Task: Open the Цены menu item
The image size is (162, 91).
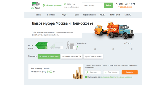Action: point(77,15)
